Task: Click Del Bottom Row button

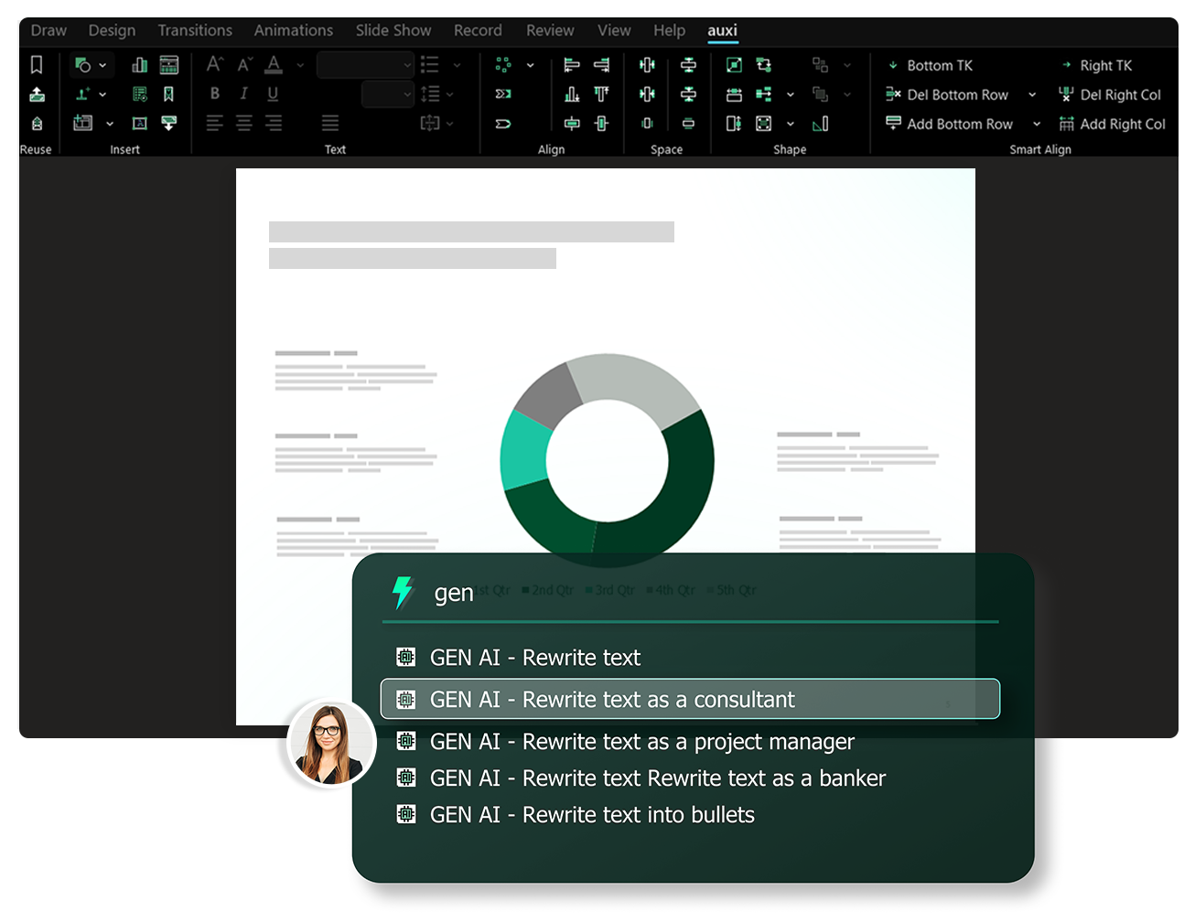Action: [947, 94]
